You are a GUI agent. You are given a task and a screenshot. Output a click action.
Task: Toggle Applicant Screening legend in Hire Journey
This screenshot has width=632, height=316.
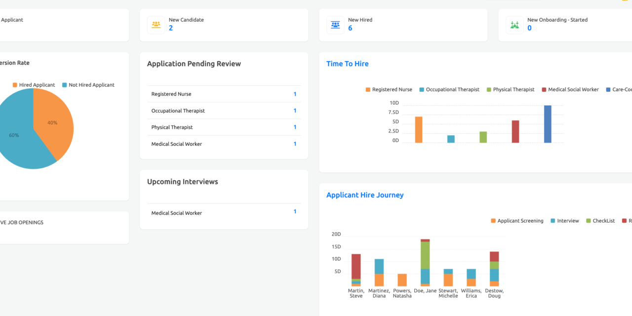tap(517, 221)
